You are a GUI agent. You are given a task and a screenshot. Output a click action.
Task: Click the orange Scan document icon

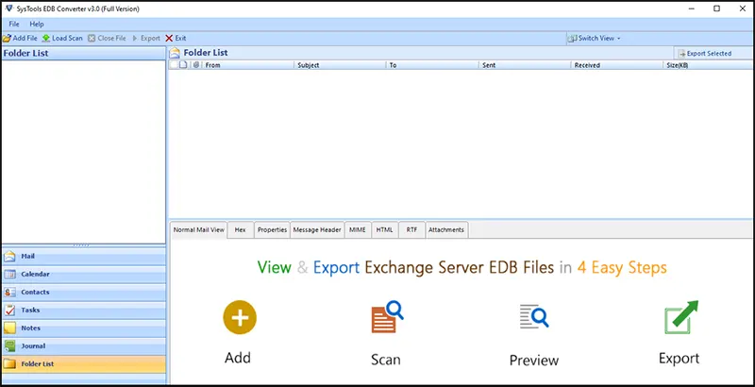(x=387, y=317)
